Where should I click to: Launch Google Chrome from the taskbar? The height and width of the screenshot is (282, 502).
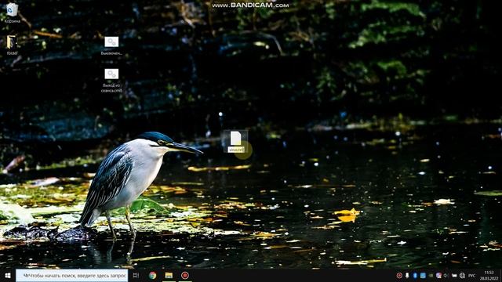(153, 275)
